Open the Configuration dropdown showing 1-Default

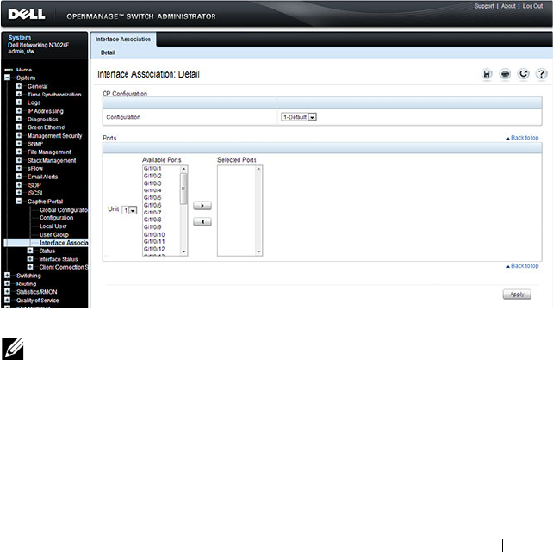click(299, 117)
